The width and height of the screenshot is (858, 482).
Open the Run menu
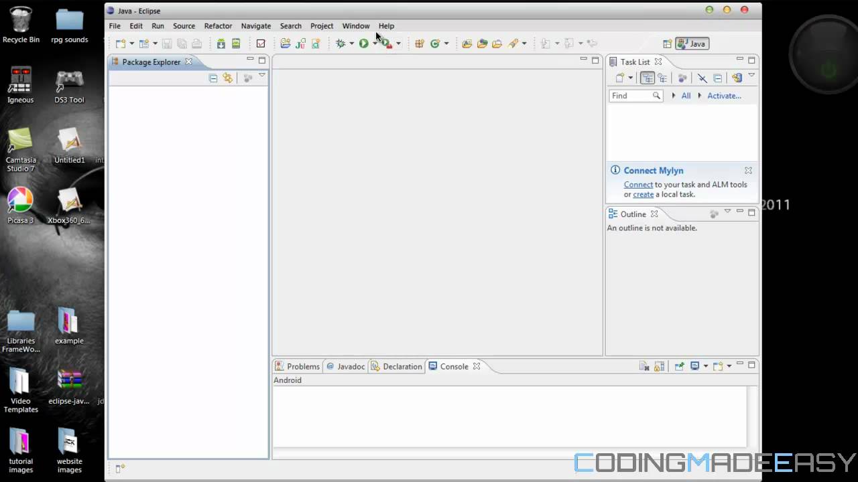pos(158,26)
